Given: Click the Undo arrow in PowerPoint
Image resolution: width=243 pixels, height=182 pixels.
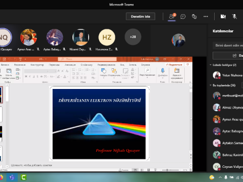Looking at the screenshot, I should [x=10, y=59].
